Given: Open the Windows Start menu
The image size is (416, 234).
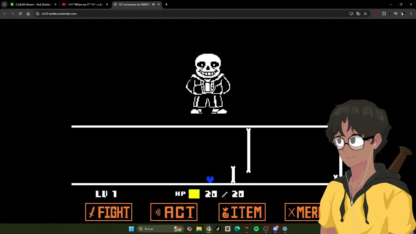Looking at the screenshot, I should click(131, 229).
